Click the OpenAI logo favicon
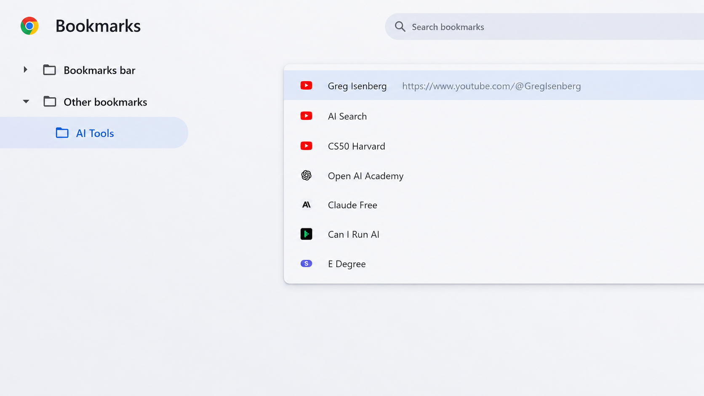 coord(306,175)
